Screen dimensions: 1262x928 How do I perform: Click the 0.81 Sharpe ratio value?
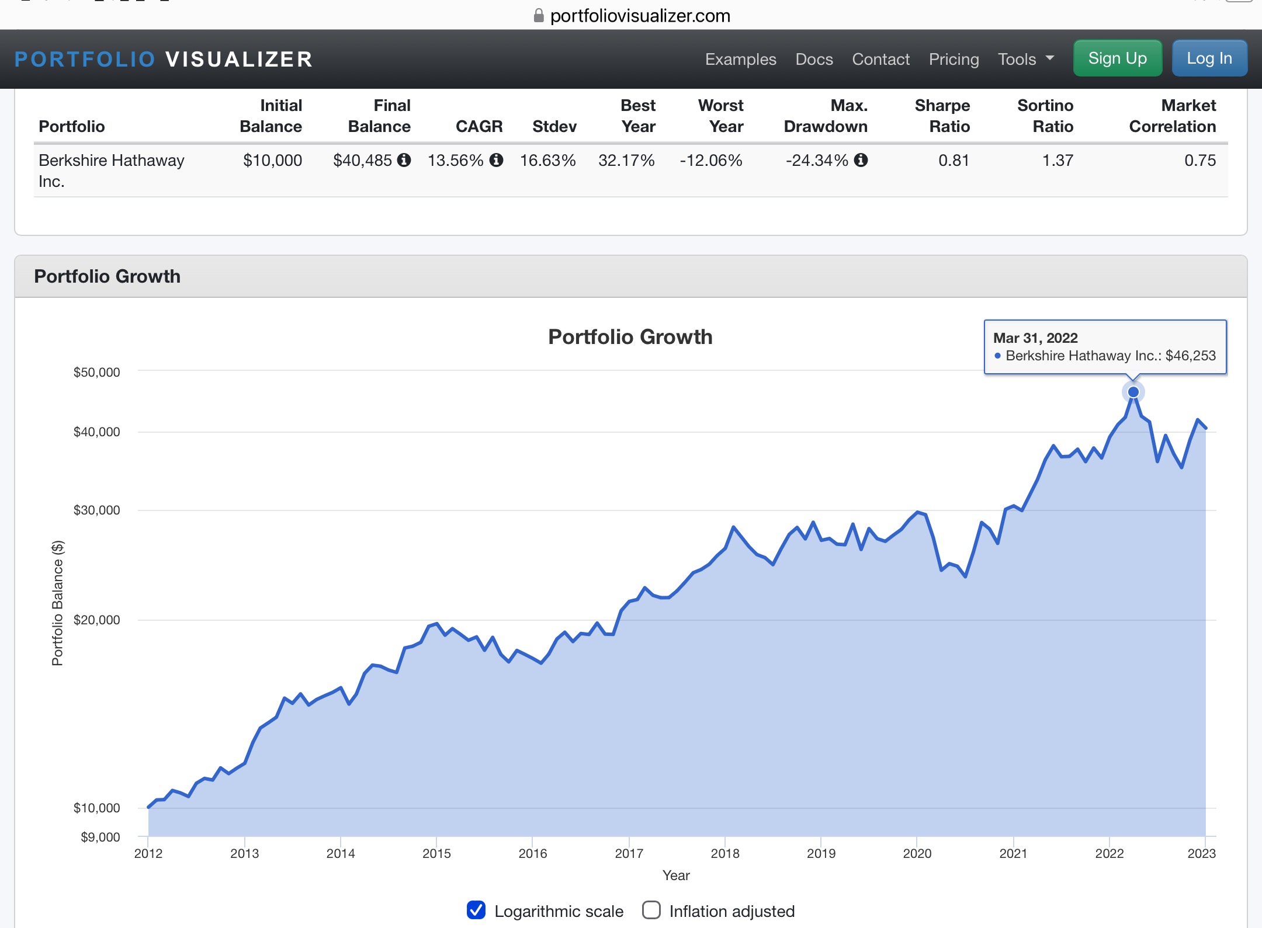pyautogui.click(x=954, y=160)
